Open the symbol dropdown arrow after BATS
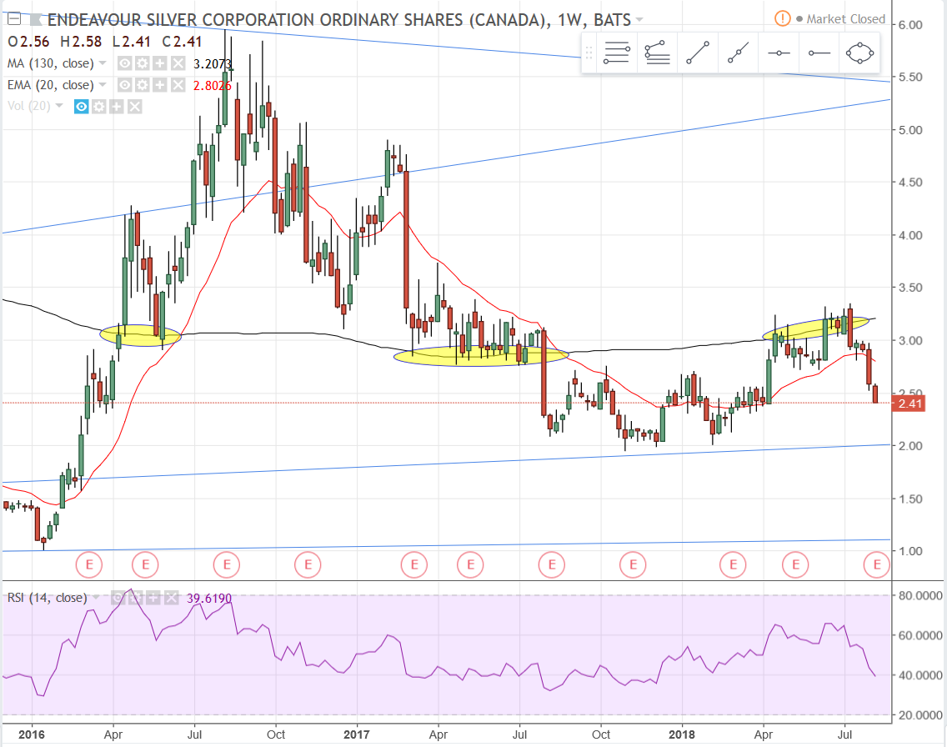The image size is (947, 747). pos(639,20)
